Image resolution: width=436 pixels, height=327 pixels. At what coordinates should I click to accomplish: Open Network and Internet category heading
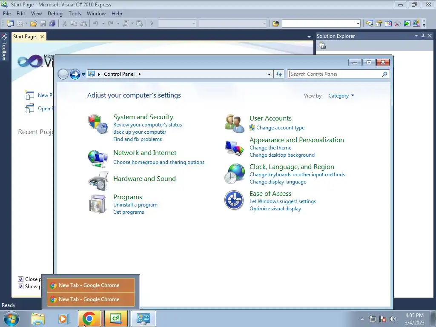click(145, 153)
